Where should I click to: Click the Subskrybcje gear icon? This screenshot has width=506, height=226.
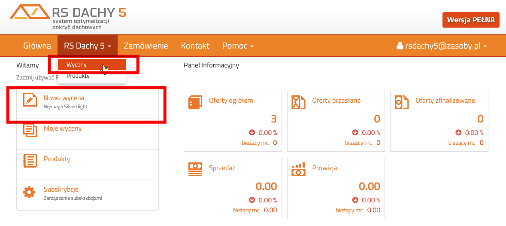tap(29, 192)
